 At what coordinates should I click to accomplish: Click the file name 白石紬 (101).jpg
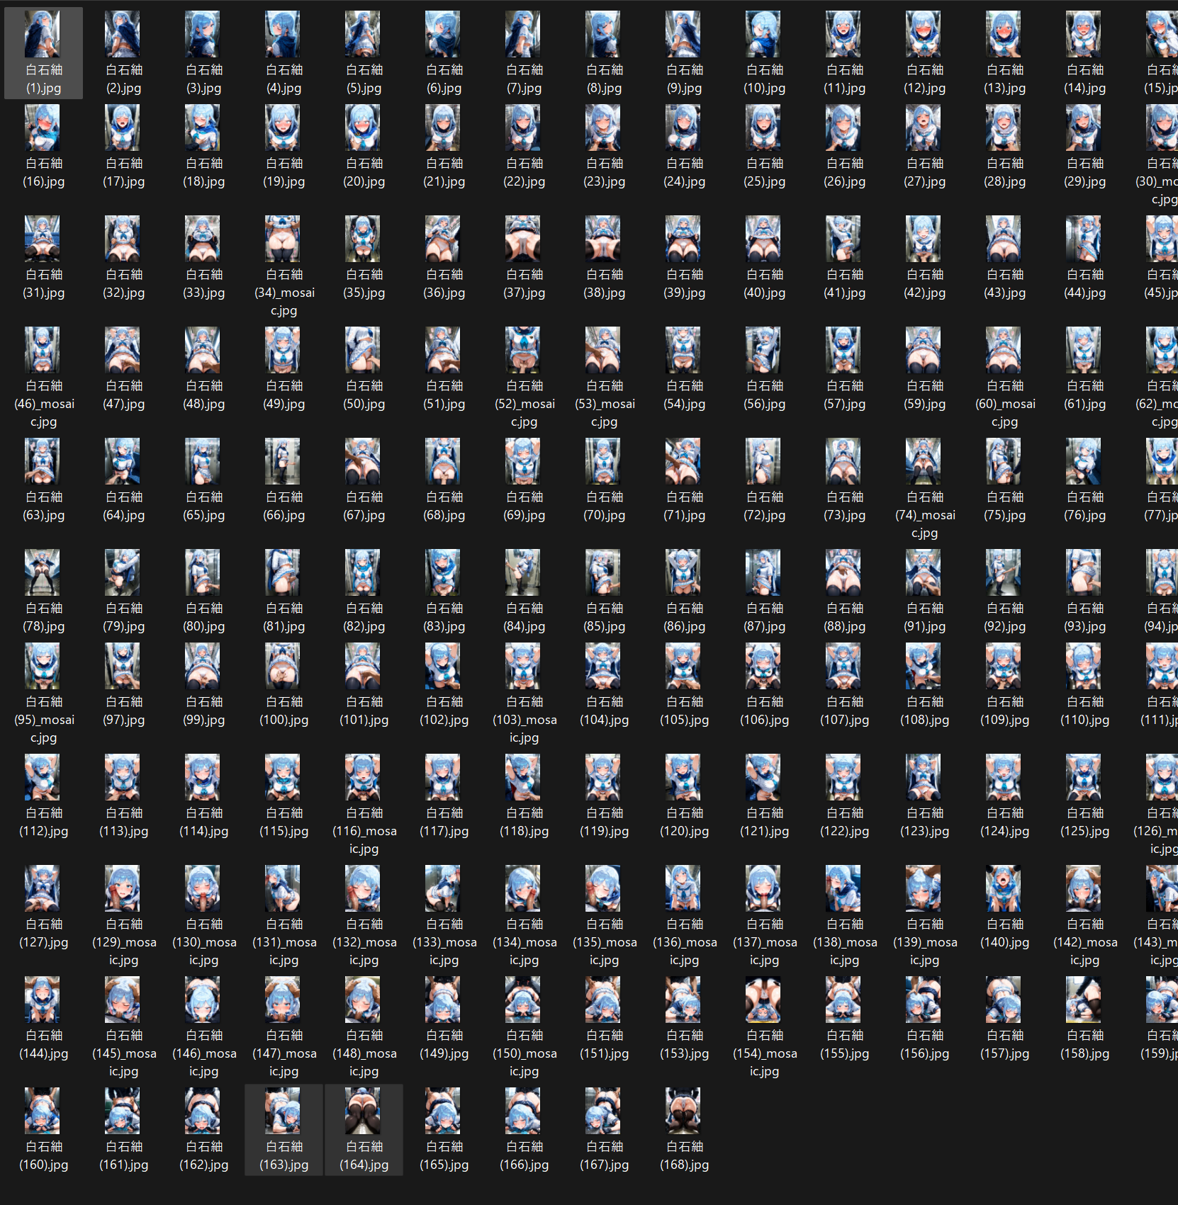click(x=364, y=711)
